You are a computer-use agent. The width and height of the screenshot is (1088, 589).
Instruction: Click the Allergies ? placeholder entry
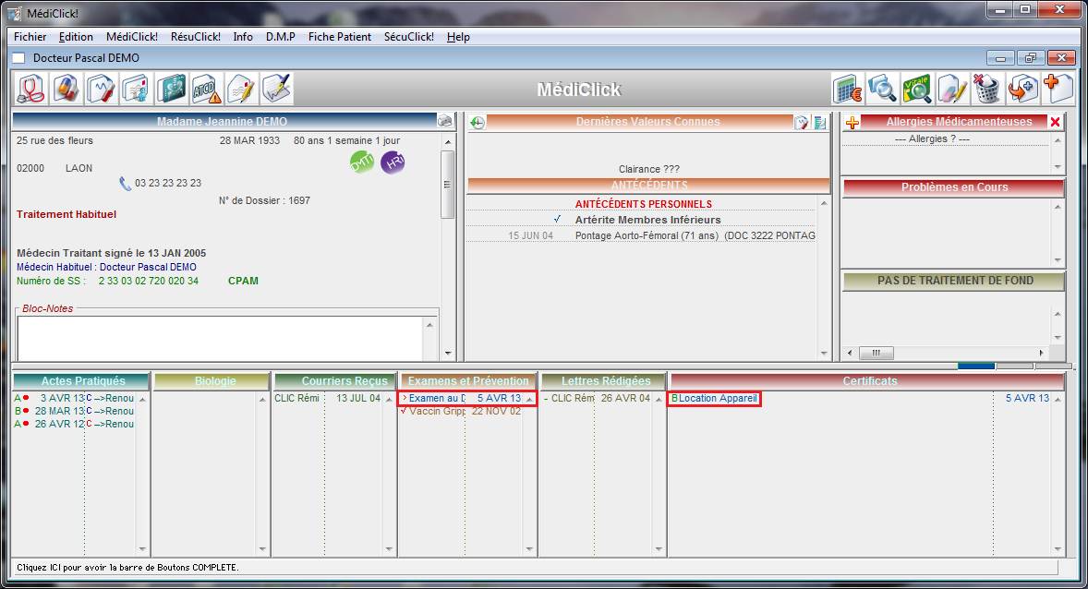(932, 138)
